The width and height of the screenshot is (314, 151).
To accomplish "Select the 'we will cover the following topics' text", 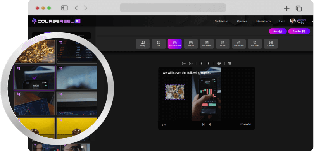I will click(x=188, y=73).
